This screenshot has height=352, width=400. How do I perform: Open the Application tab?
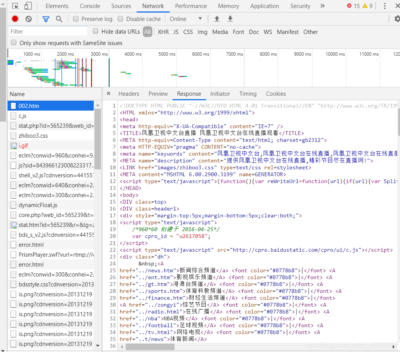tap(264, 6)
